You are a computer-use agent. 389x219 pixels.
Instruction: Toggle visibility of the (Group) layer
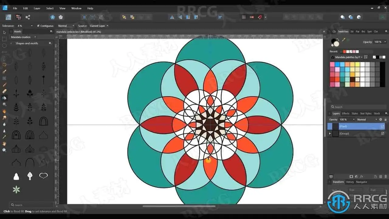tap(383, 133)
